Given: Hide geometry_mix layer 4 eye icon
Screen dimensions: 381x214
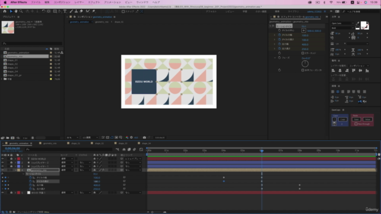Looking at the screenshot, I should tap(2, 170).
